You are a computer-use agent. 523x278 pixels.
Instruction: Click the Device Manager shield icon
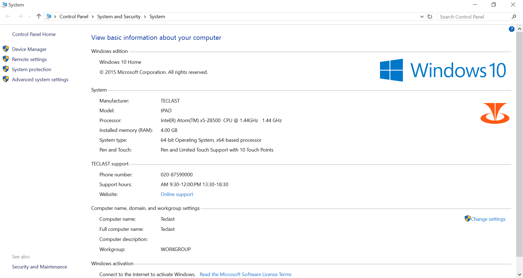click(6, 49)
